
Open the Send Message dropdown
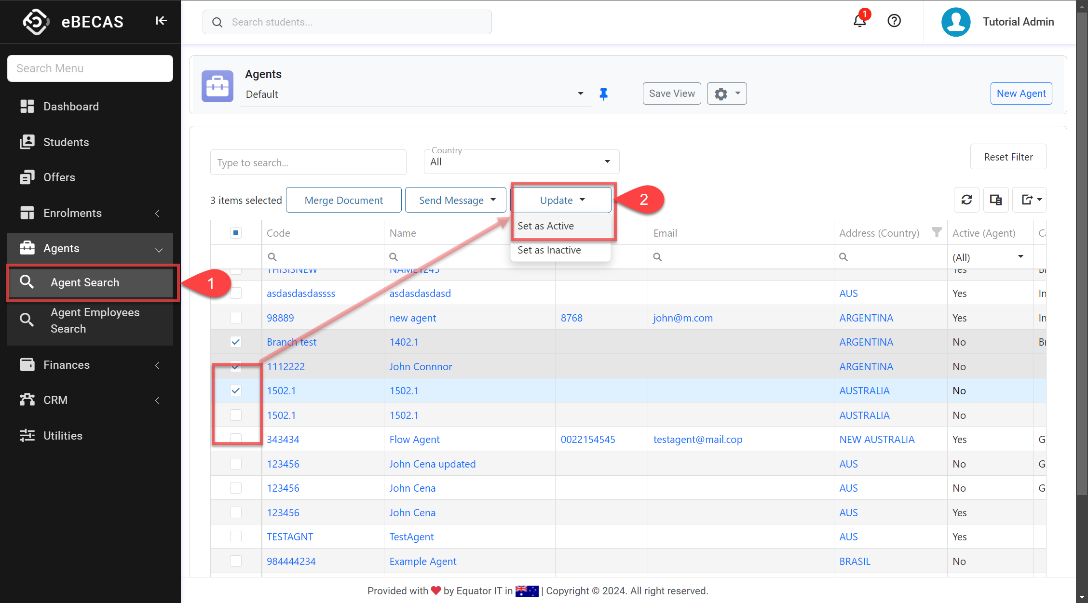[456, 200]
